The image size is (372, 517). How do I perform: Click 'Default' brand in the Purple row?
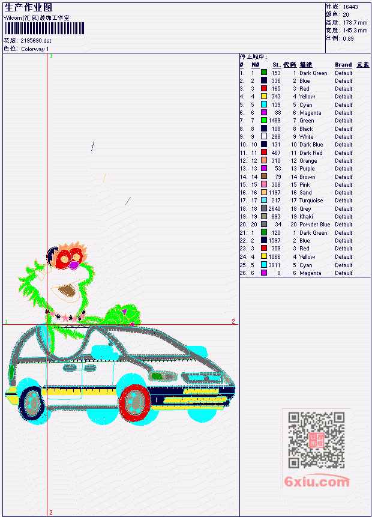344,169
